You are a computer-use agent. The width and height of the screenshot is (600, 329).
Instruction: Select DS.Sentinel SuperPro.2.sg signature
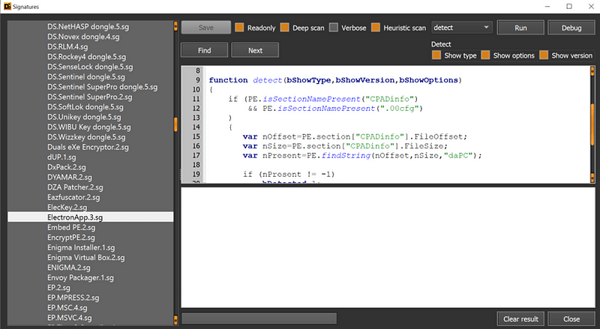point(90,97)
